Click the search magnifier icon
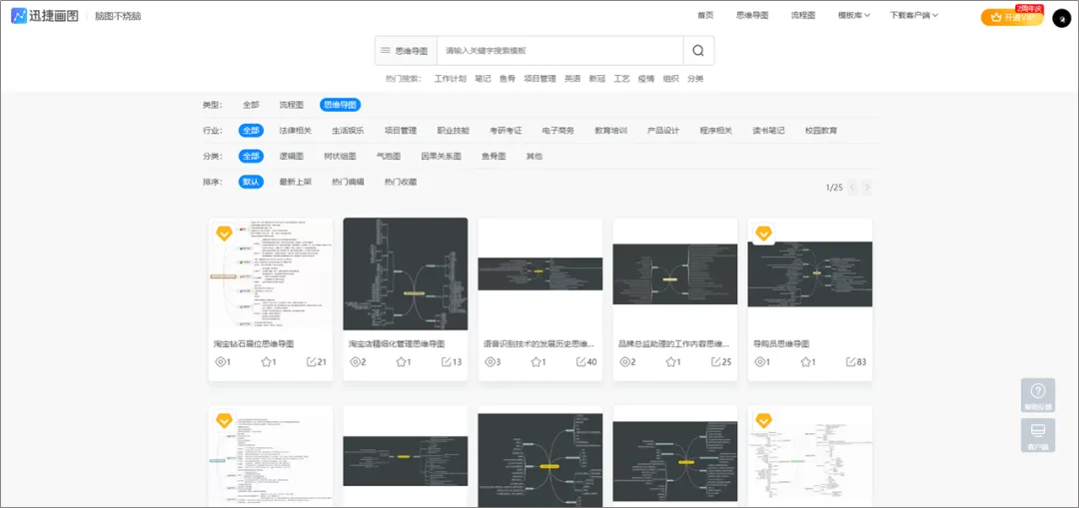The height and width of the screenshot is (508, 1079). [698, 50]
